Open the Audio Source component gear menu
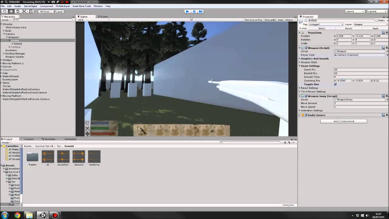Image resolution: width=389 pixels, height=219 pixels. 387,115
